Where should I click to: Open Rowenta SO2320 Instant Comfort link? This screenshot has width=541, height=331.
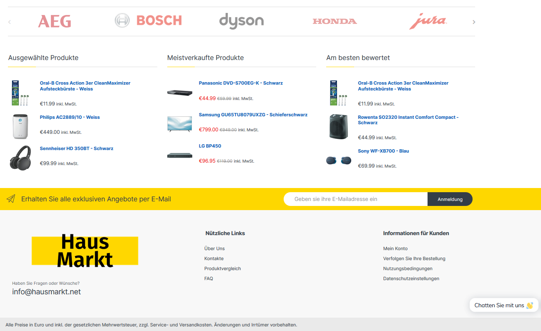pyautogui.click(x=408, y=120)
